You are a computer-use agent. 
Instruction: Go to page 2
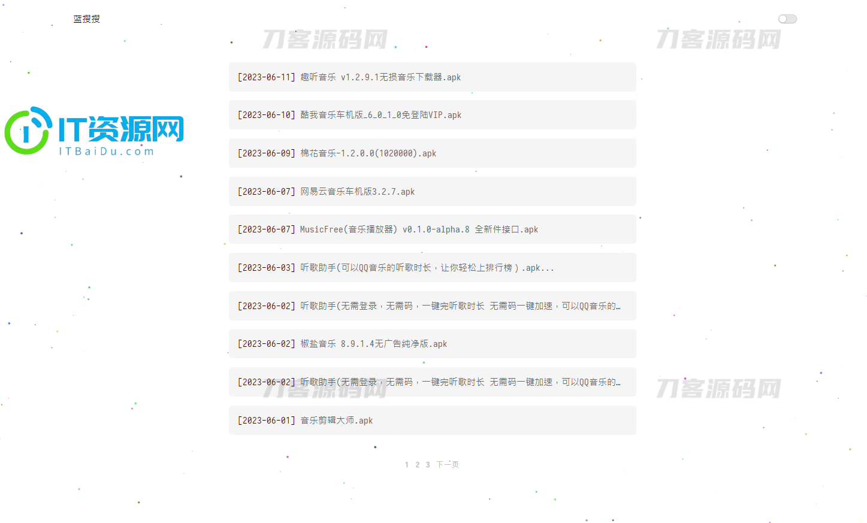click(x=418, y=465)
